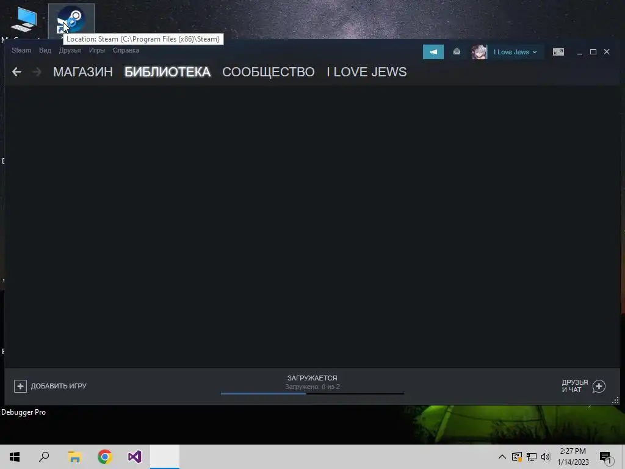This screenshot has height=469, width=625.
Task: Open ДРУЗЬЯ И ЧАТ
Action: 574,386
